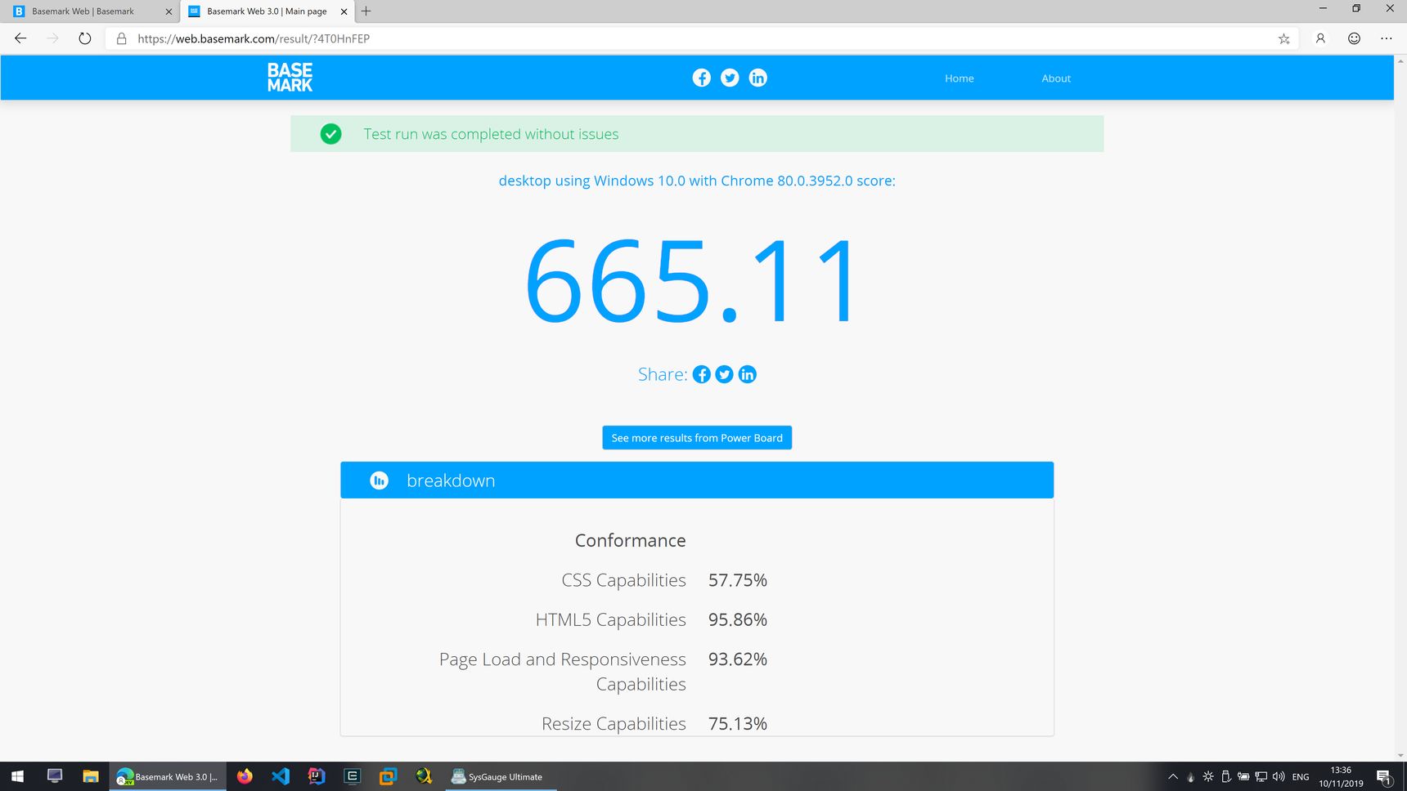This screenshot has width=1407, height=791.
Task: Click the Basemark logo in header
Action: (x=290, y=78)
